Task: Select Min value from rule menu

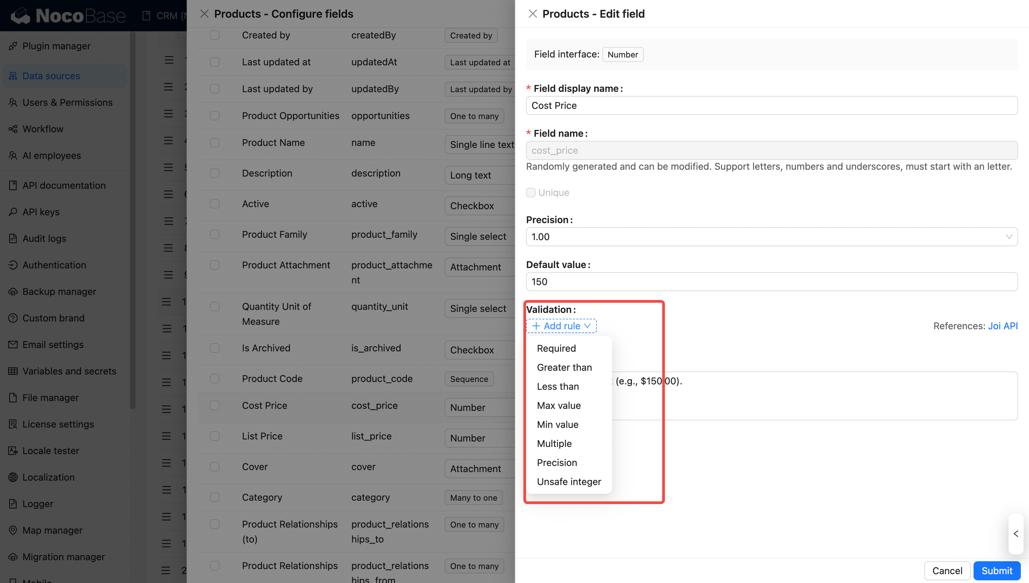Action: coord(558,424)
